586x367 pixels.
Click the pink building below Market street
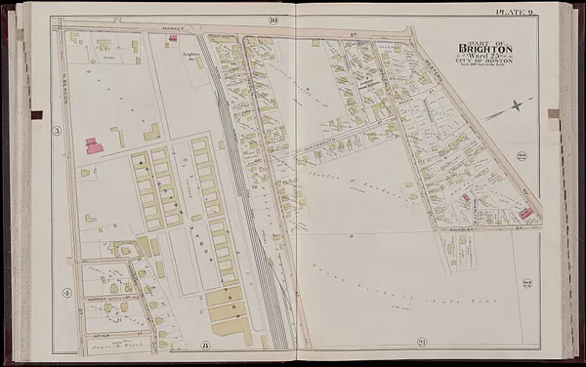point(173,38)
